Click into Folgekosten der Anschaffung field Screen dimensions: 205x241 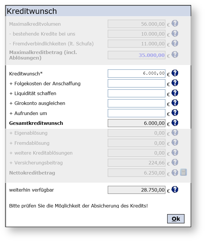coord(136,84)
